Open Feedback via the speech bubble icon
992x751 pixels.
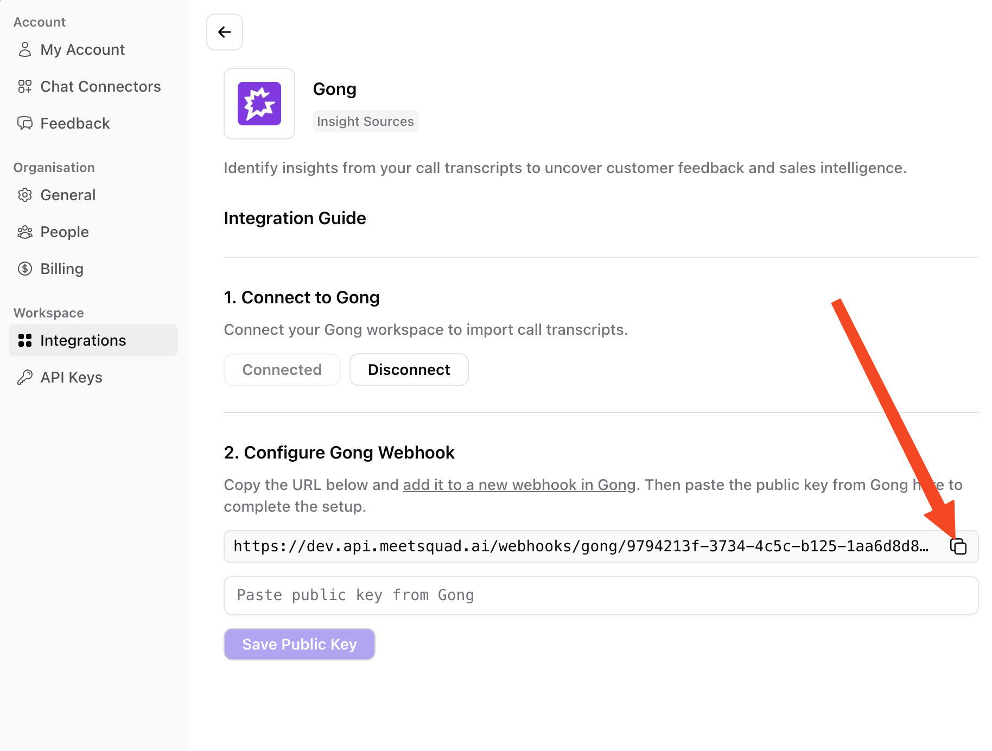(x=24, y=123)
